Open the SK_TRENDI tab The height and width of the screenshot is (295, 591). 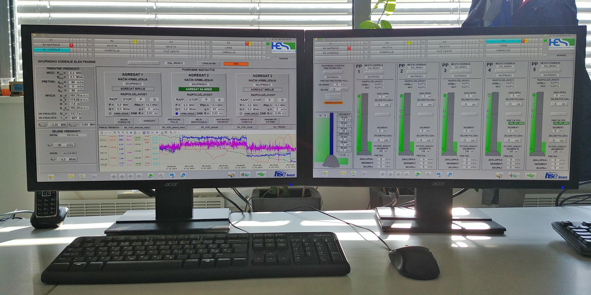279,127
